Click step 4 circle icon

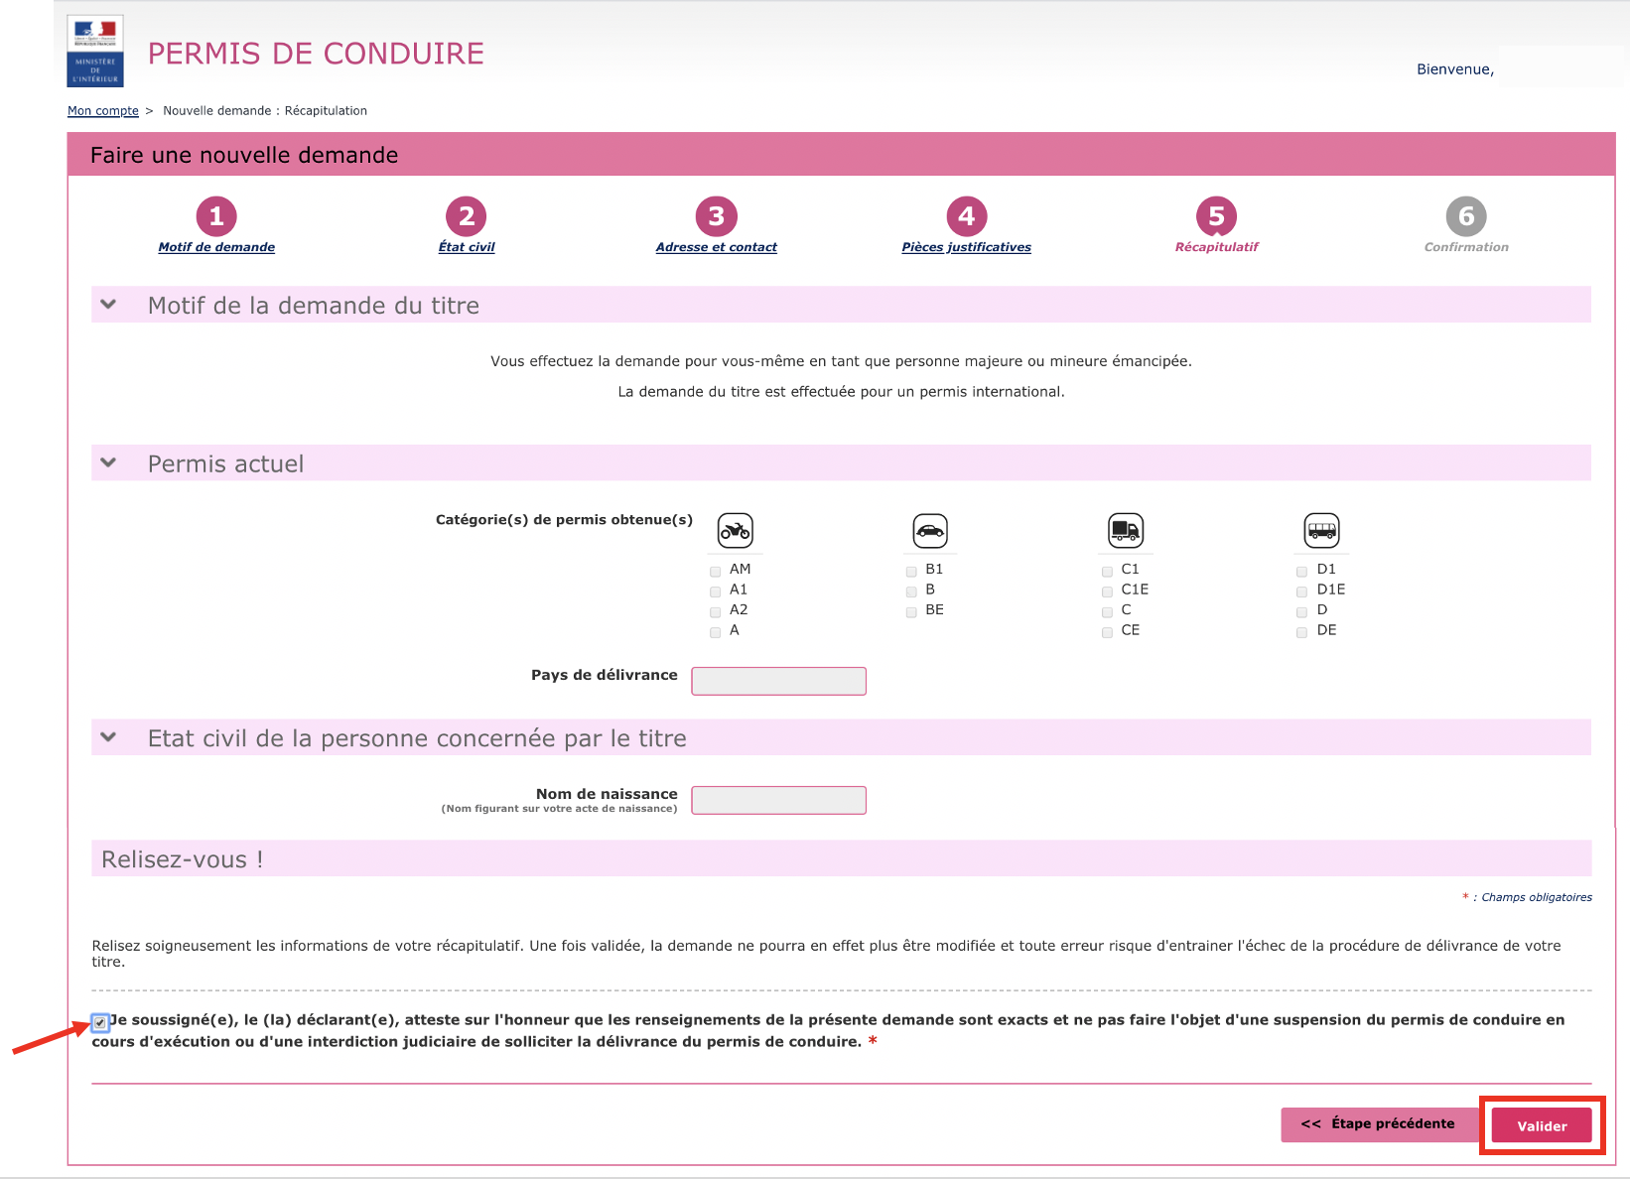click(967, 216)
